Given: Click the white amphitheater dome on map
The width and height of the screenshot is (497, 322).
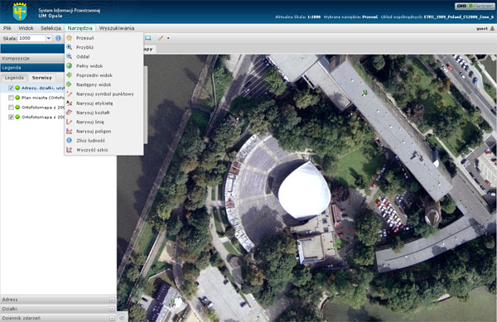Looking at the screenshot, I should click(x=304, y=190).
